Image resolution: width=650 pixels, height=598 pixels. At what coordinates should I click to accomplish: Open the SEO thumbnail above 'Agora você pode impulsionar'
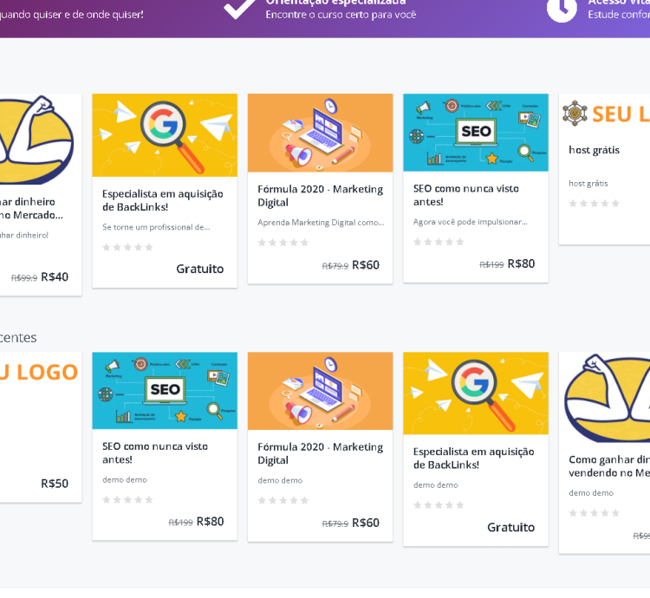[475, 133]
